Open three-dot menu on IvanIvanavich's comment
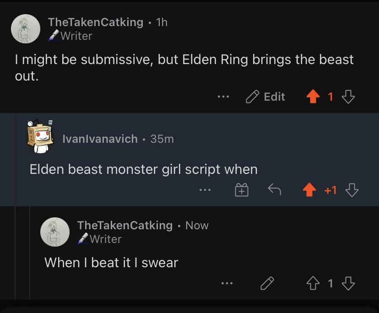 click(x=205, y=190)
